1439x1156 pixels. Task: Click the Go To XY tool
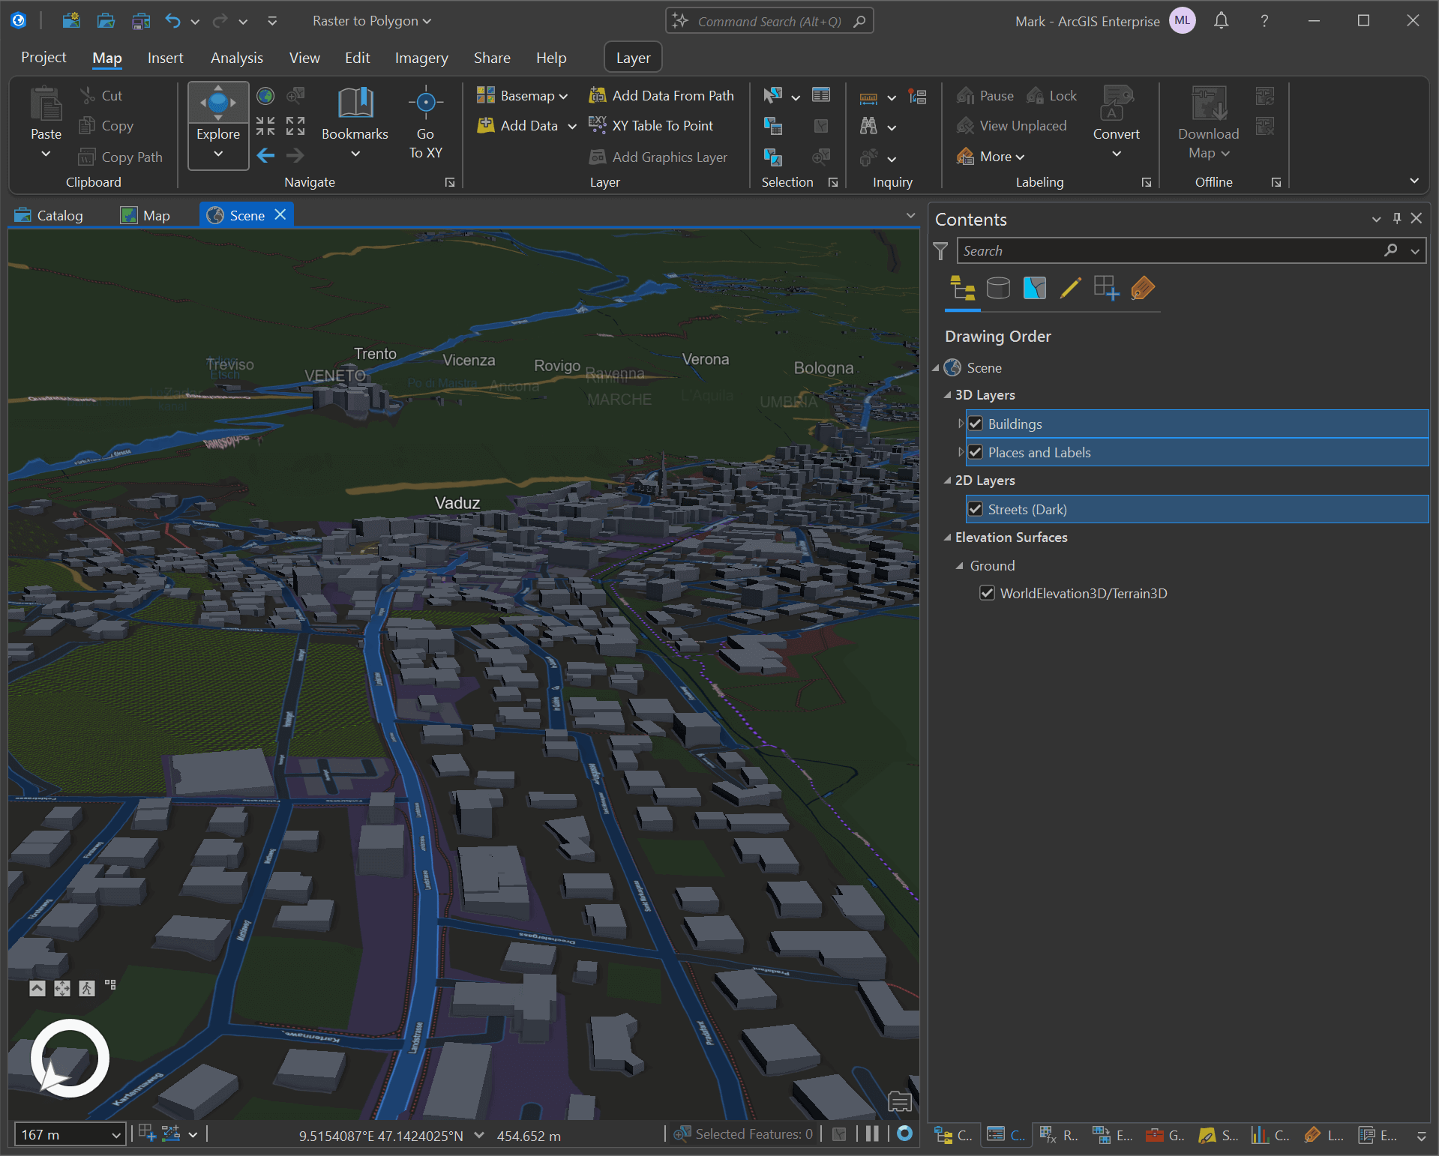425,122
